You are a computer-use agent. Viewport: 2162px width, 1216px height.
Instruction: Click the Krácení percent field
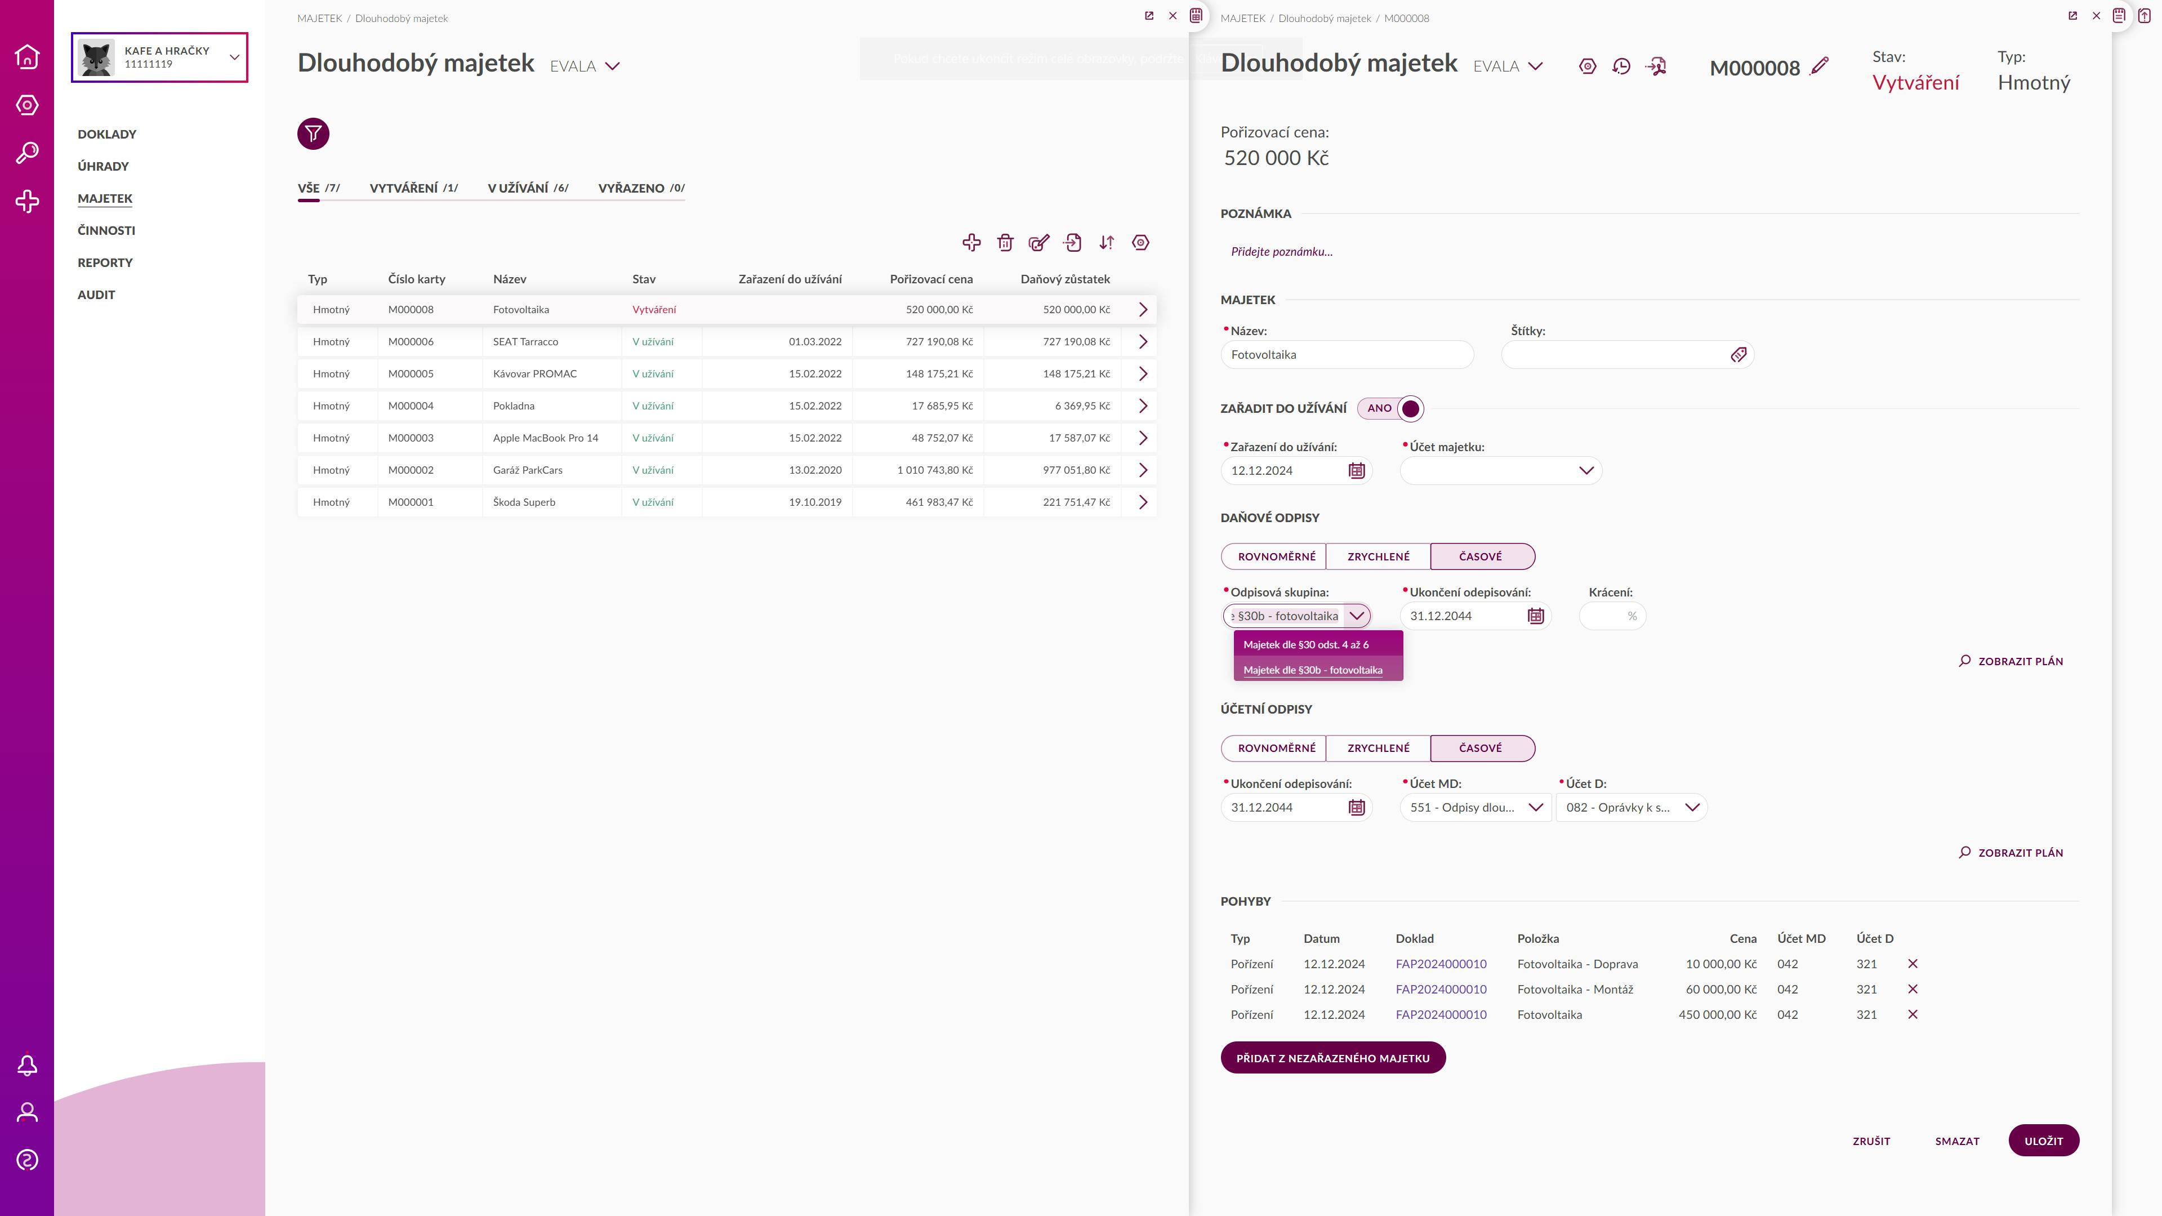click(x=1612, y=616)
